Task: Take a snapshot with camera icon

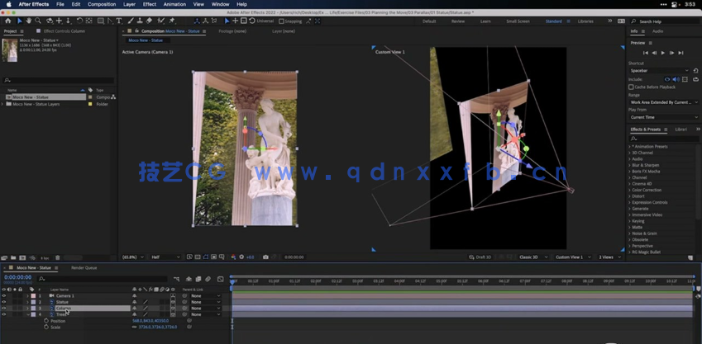Action: coord(265,257)
